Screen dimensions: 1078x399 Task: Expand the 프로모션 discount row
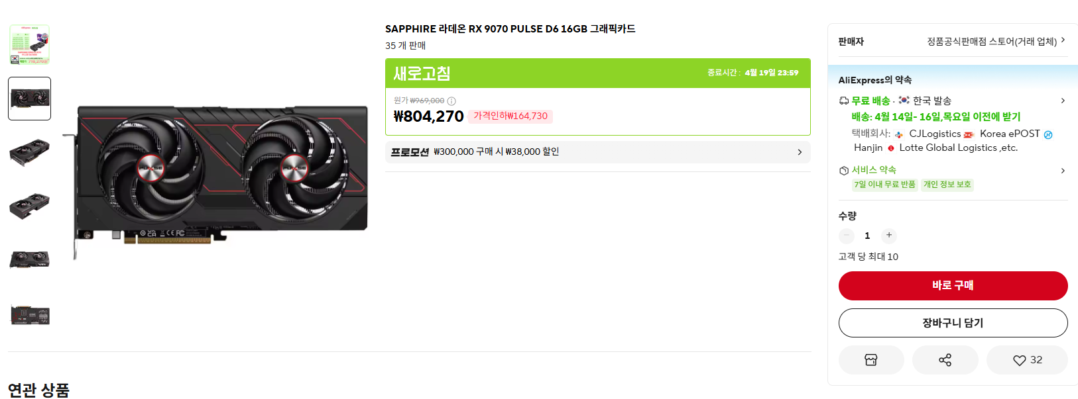click(800, 152)
